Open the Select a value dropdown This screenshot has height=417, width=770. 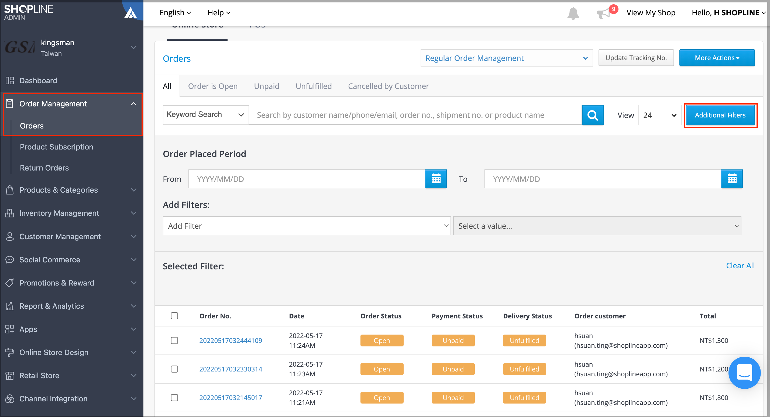pos(597,226)
